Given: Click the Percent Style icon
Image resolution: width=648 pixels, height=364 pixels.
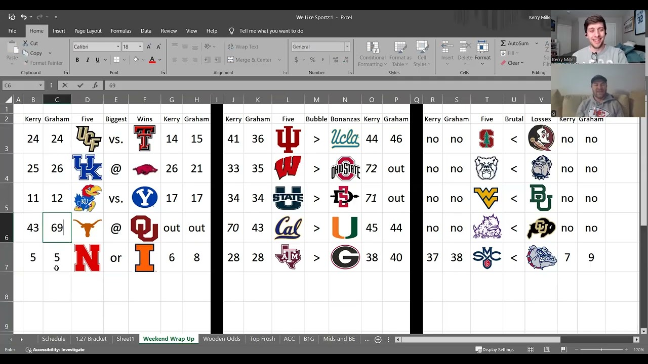Looking at the screenshot, I should pyautogui.click(x=312, y=60).
